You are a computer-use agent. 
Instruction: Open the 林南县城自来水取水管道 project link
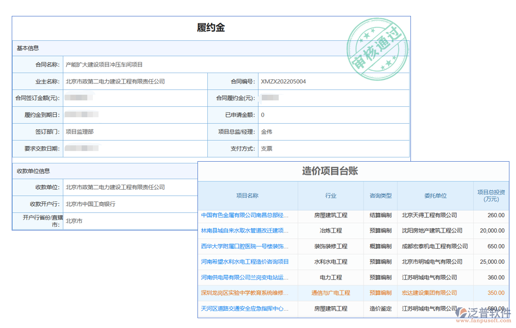[x=245, y=231]
